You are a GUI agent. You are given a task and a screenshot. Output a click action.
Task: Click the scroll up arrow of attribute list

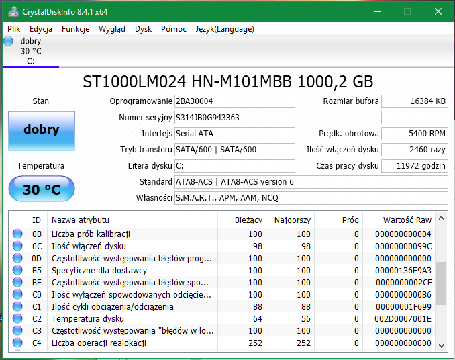pyautogui.click(x=442, y=218)
